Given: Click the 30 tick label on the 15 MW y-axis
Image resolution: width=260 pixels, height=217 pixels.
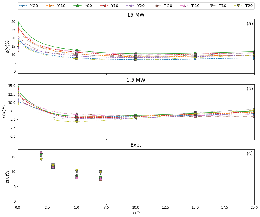Looking at the screenshot, I should click(x=13, y=21).
